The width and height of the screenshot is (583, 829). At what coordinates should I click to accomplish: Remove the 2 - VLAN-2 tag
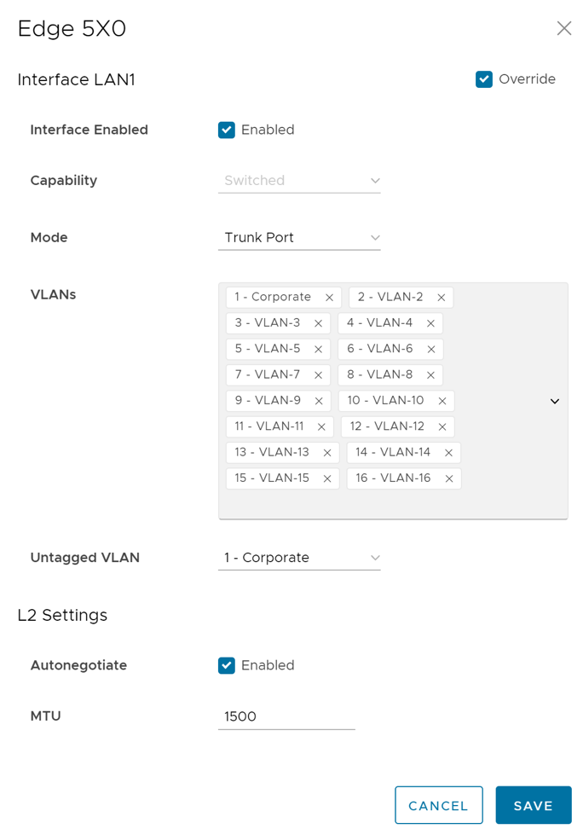pyautogui.click(x=442, y=298)
